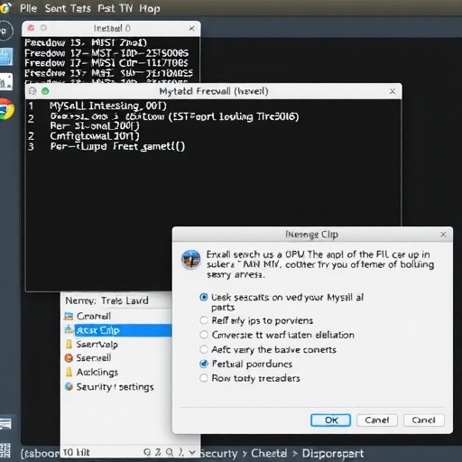
Task: Open the Chrome icon in the dock
Action: (6, 109)
